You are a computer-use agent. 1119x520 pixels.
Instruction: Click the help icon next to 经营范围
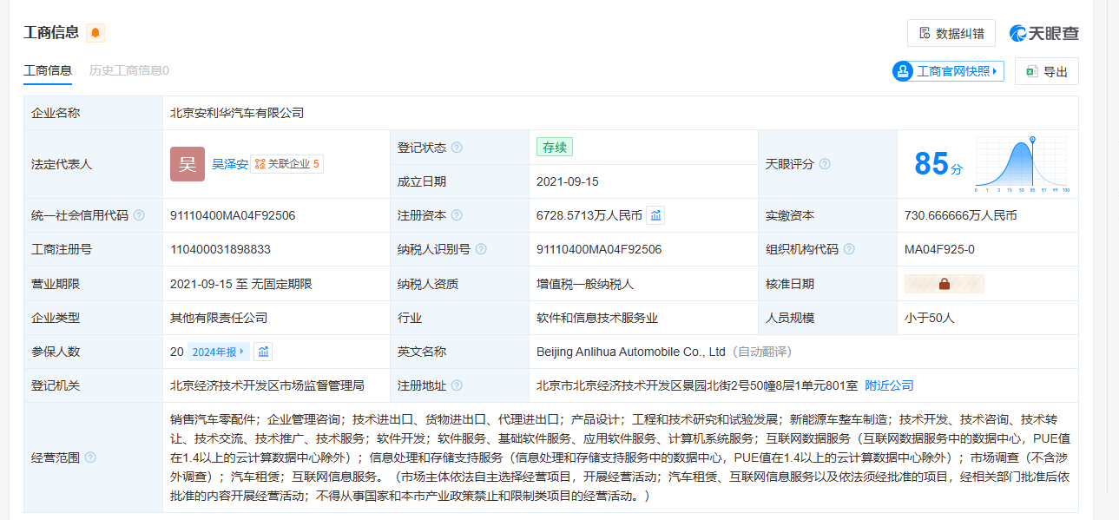click(x=90, y=457)
